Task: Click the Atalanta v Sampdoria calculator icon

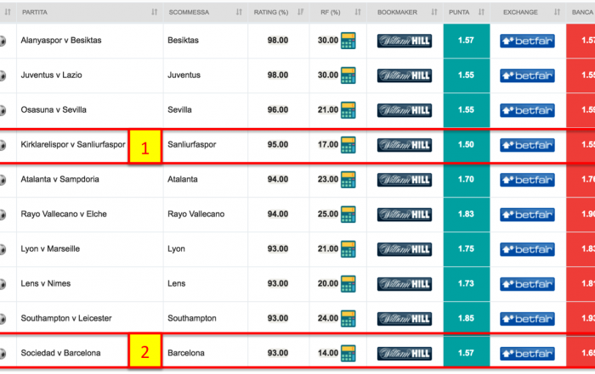Action: (348, 180)
